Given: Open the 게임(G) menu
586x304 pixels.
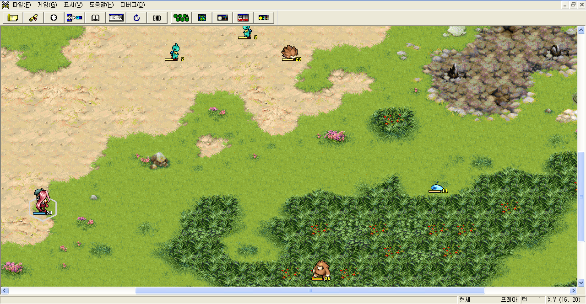Looking at the screenshot, I should point(47,5).
